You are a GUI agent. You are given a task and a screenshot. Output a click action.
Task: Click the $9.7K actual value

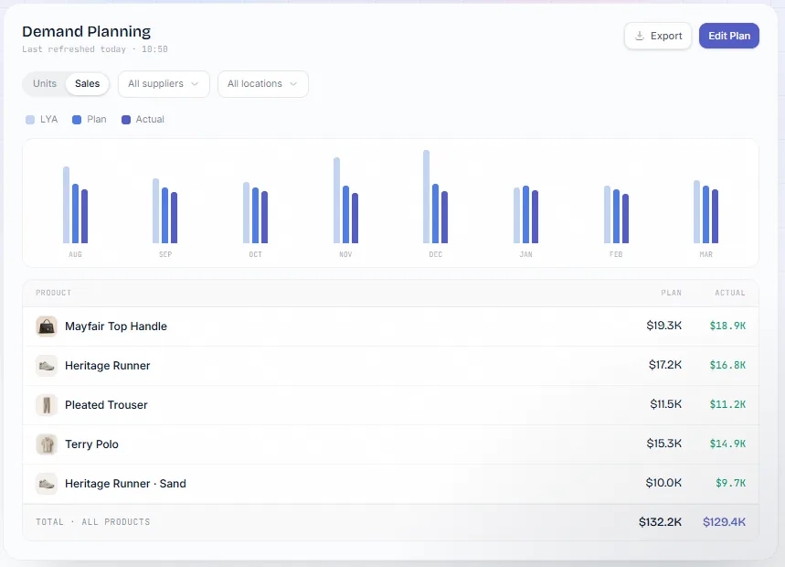pyautogui.click(x=730, y=483)
